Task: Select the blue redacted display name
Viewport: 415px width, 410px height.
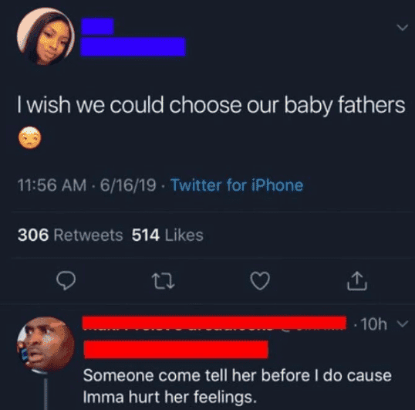Action: [x=97, y=26]
